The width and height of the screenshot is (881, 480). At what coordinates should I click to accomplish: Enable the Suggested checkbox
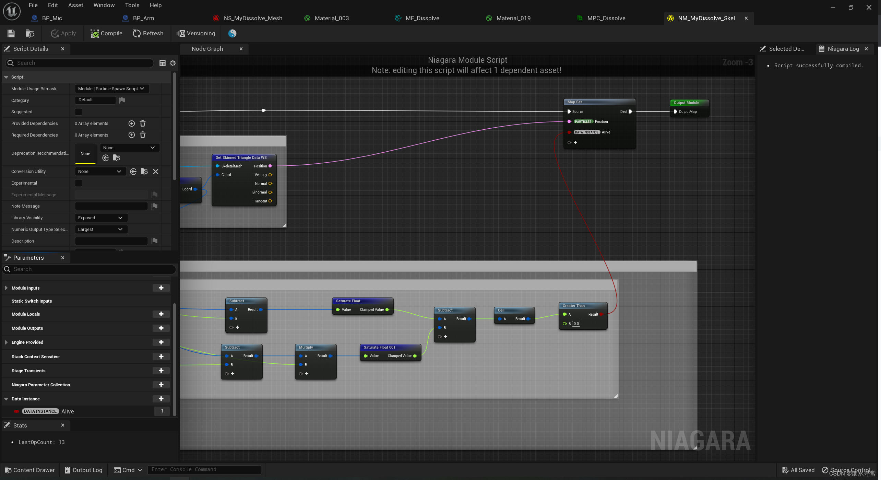point(78,112)
